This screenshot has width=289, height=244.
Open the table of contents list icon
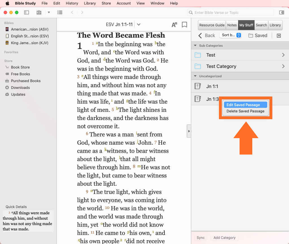pos(60,12)
